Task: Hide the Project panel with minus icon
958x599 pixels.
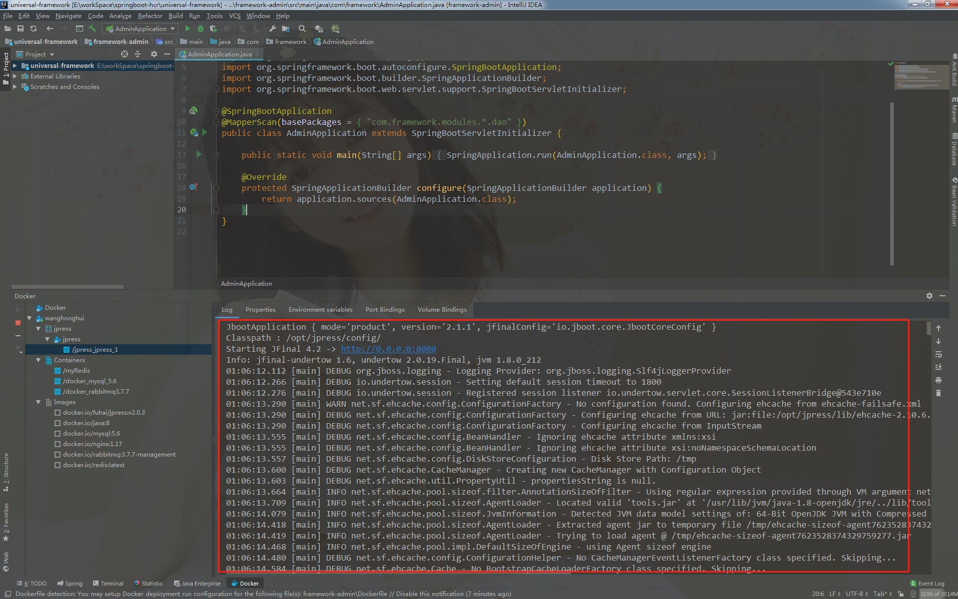Action: 167,54
